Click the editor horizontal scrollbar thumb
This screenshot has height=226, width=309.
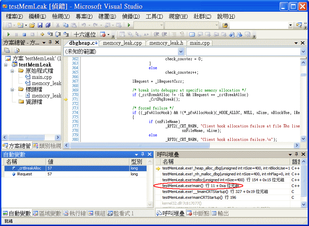140,145
